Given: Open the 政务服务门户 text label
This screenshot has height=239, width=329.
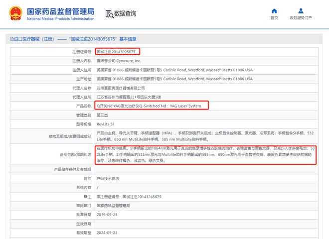Looking at the screenshot, I should tap(301, 18).
